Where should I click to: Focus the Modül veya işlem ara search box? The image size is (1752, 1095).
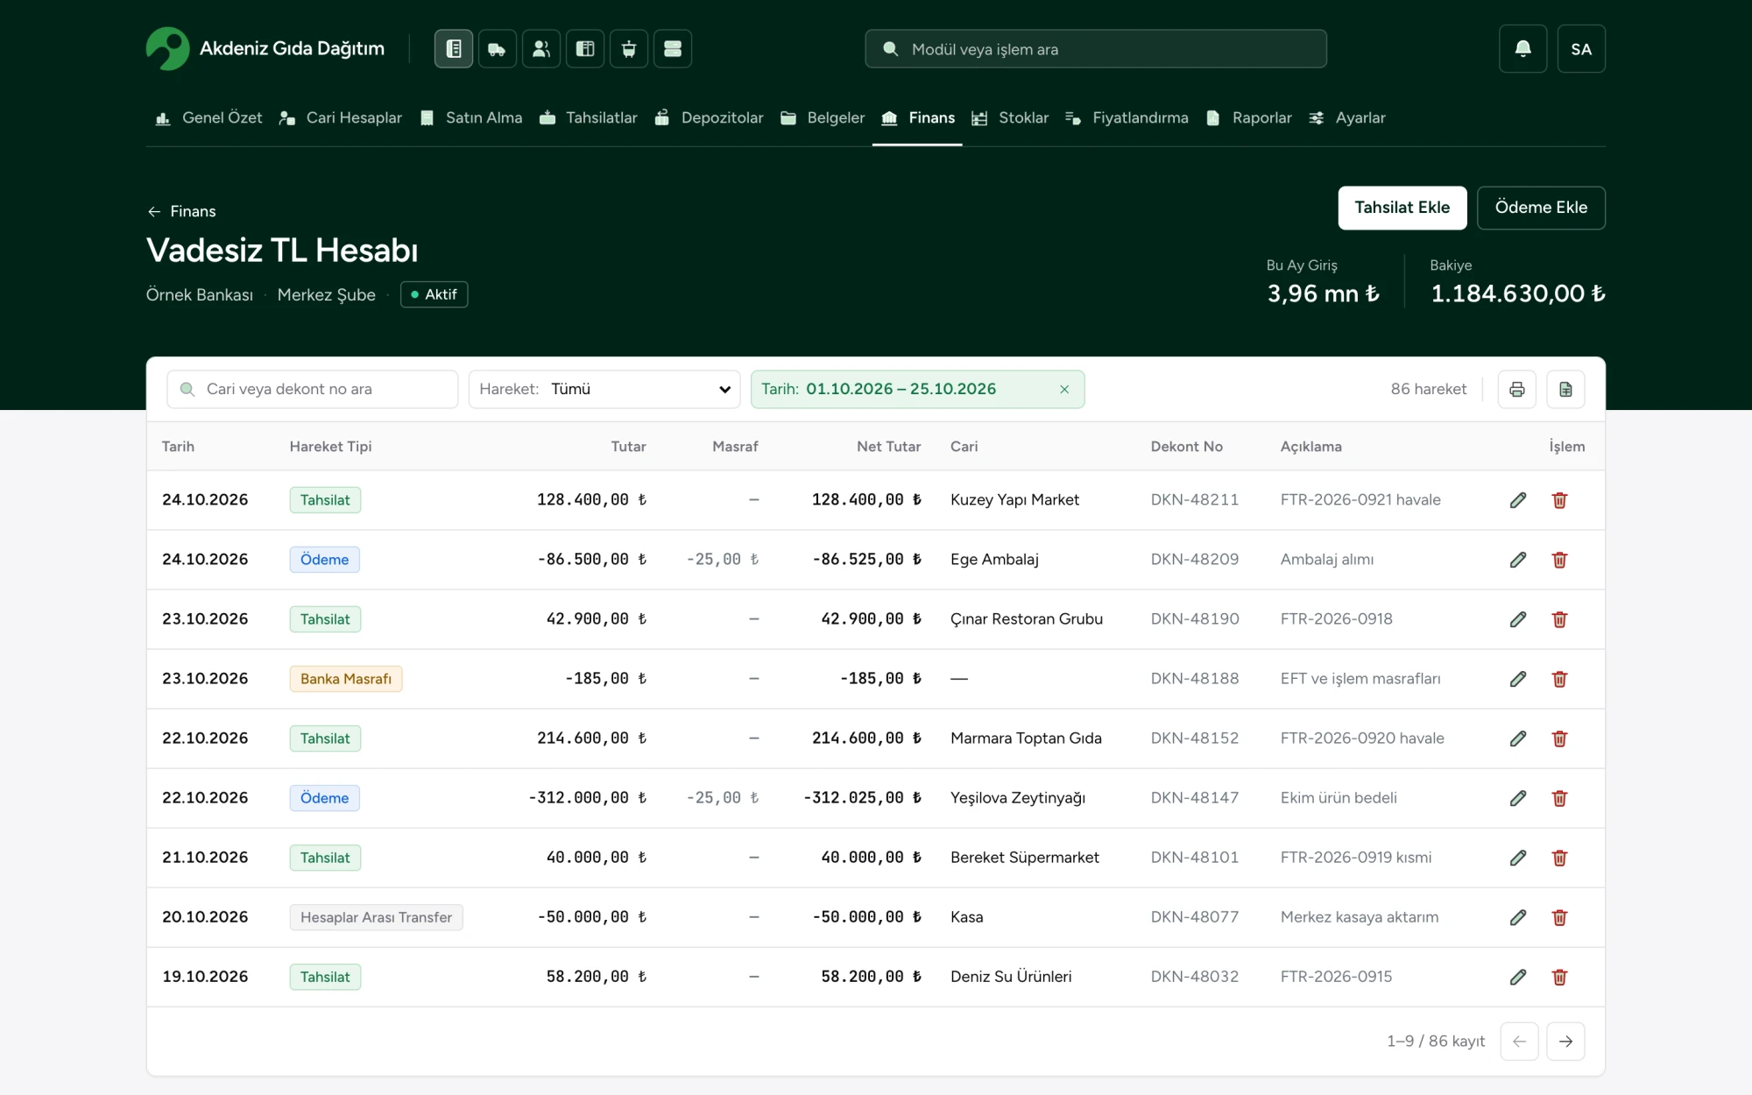(1096, 49)
